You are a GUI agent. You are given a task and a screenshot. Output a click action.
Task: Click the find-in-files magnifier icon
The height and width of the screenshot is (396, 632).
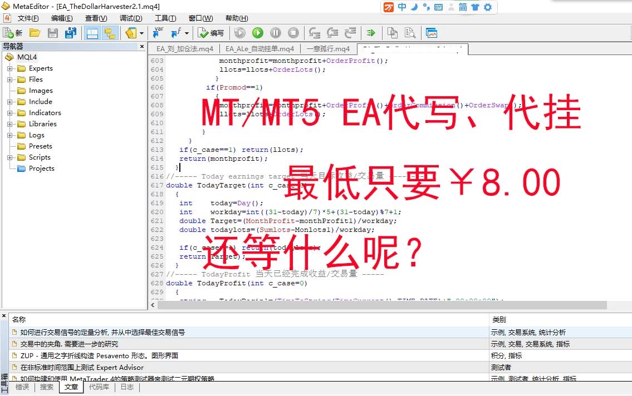coord(410,33)
